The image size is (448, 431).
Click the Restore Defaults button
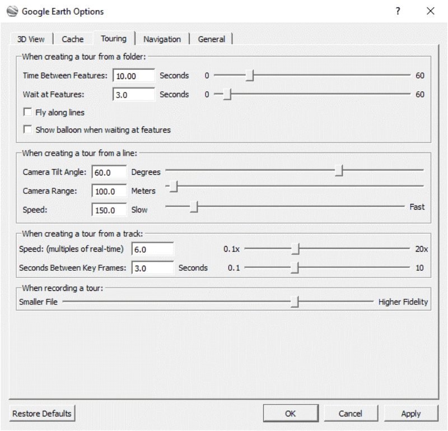click(x=42, y=414)
